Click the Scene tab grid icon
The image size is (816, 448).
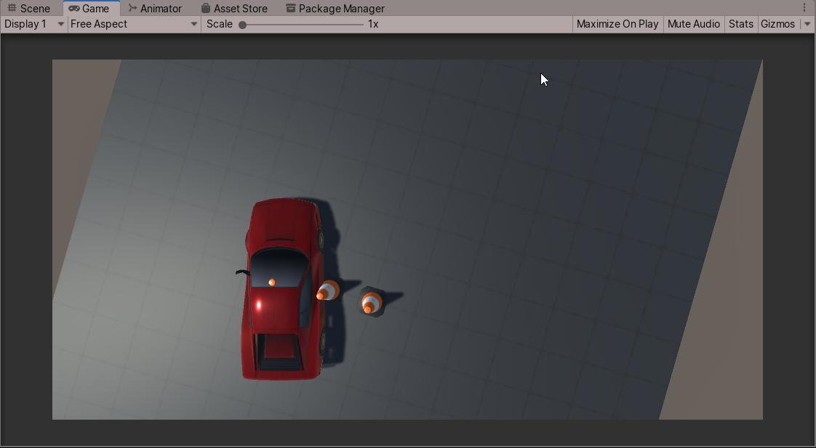point(12,8)
